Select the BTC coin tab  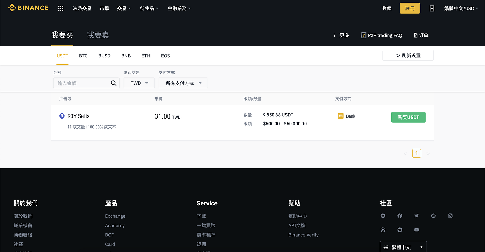[x=83, y=56]
